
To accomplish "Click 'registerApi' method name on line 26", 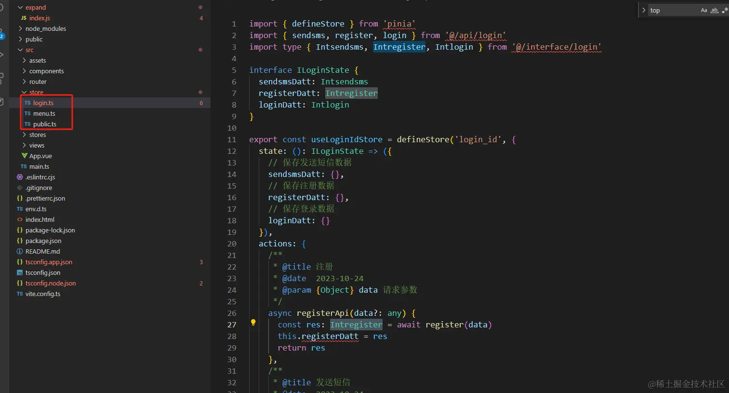I will click(323, 313).
